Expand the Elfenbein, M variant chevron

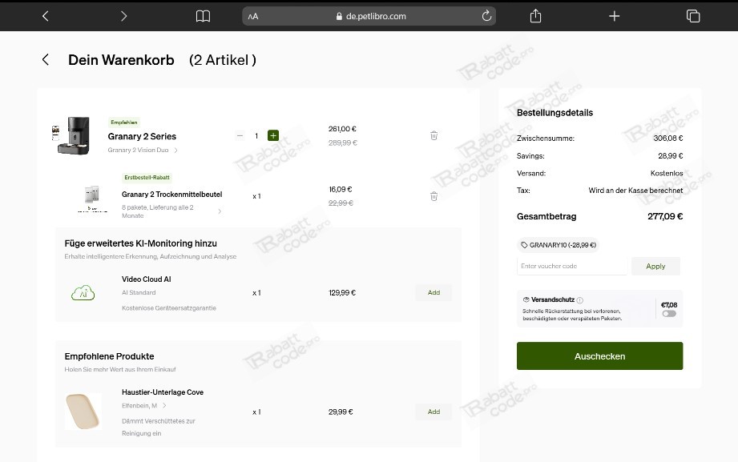pos(164,405)
